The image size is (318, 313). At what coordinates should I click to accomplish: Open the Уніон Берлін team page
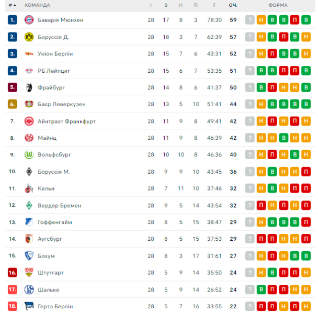tap(55, 54)
